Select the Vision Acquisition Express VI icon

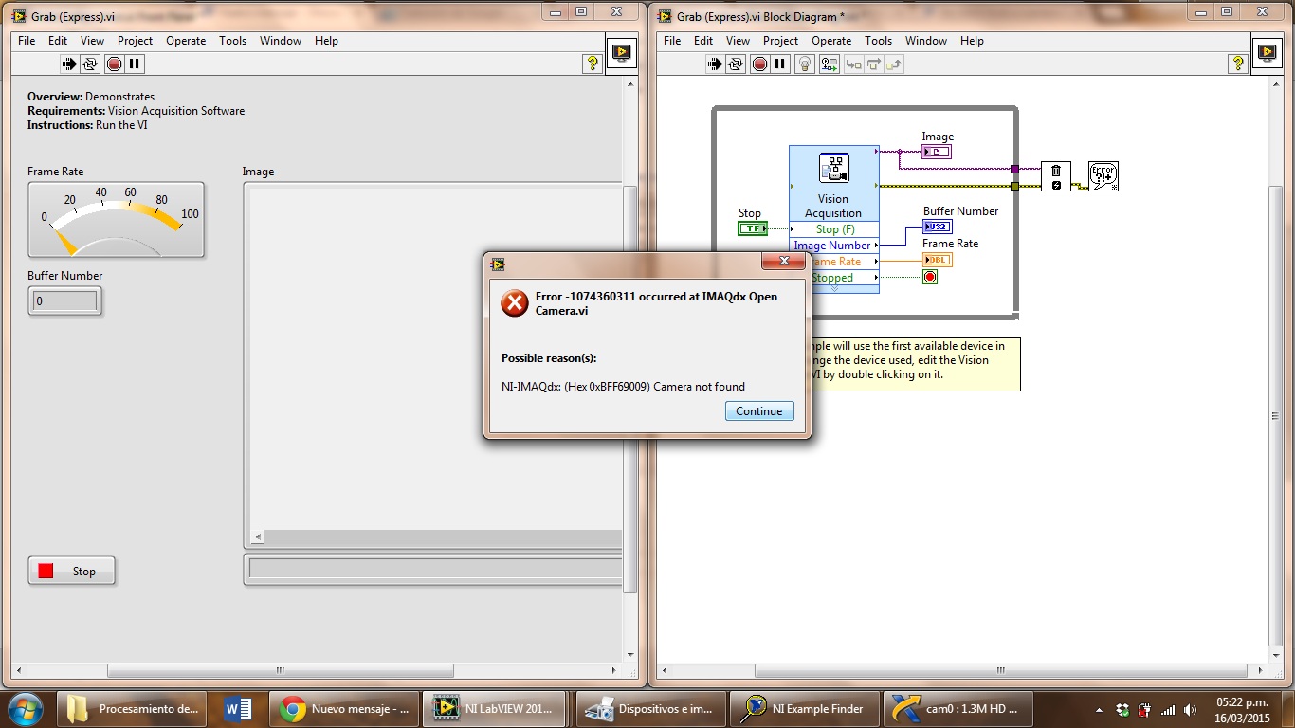point(833,169)
